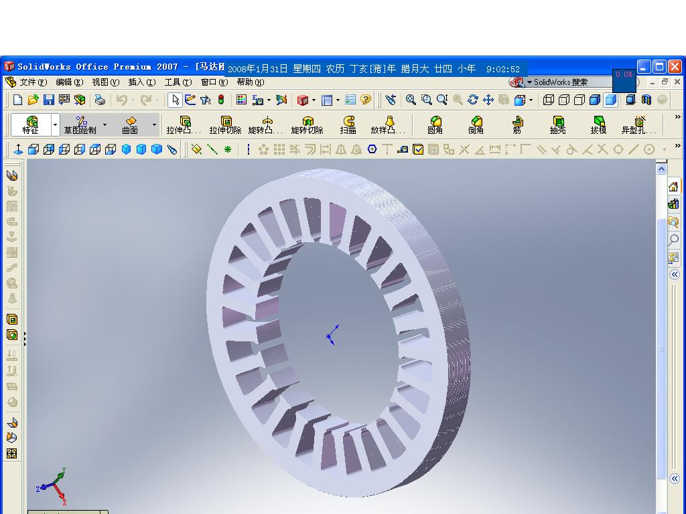Select the 扫描 sweep tool
The image size is (686, 514).
tap(347, 124)
